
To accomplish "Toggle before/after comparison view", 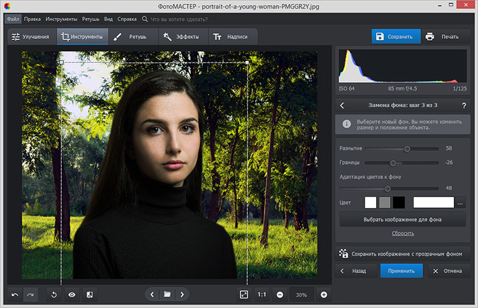I will pyautogui.click(x=90, y=295).
